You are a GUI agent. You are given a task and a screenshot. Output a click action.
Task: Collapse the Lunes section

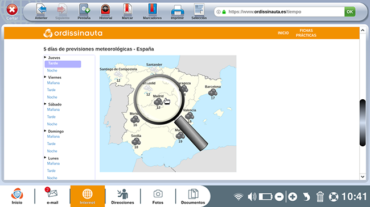45,158
